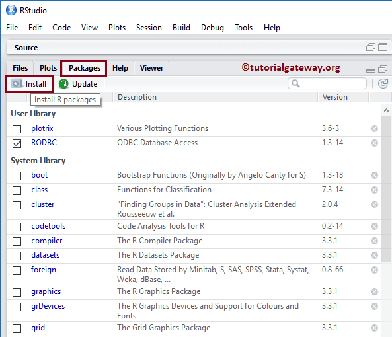Open the plotrix package link

[42, 128]
